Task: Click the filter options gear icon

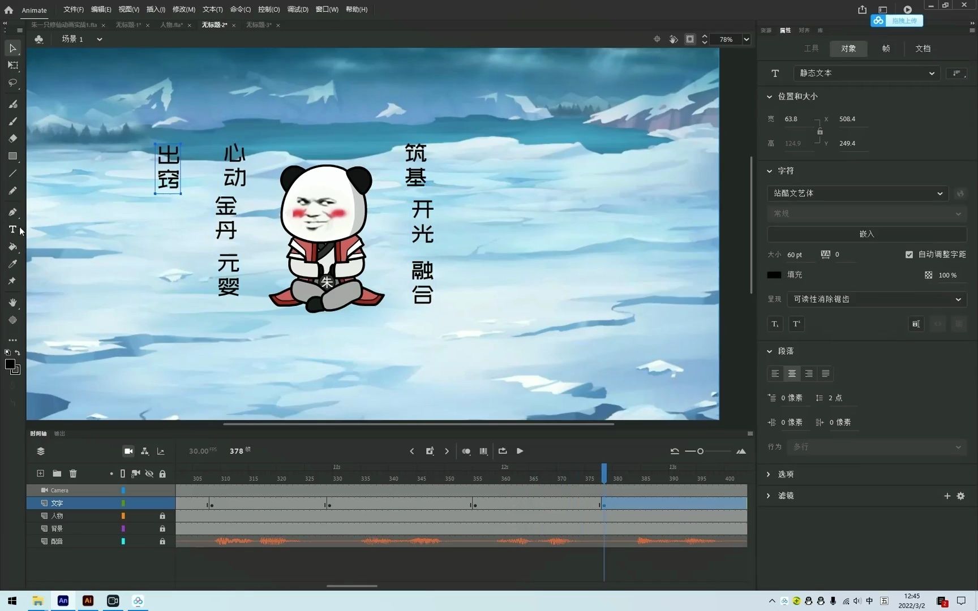Action: coord(960,496)
